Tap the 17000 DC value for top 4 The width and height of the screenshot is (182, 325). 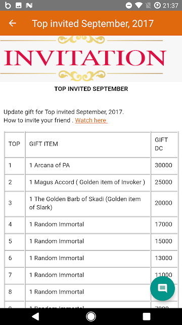163,224
